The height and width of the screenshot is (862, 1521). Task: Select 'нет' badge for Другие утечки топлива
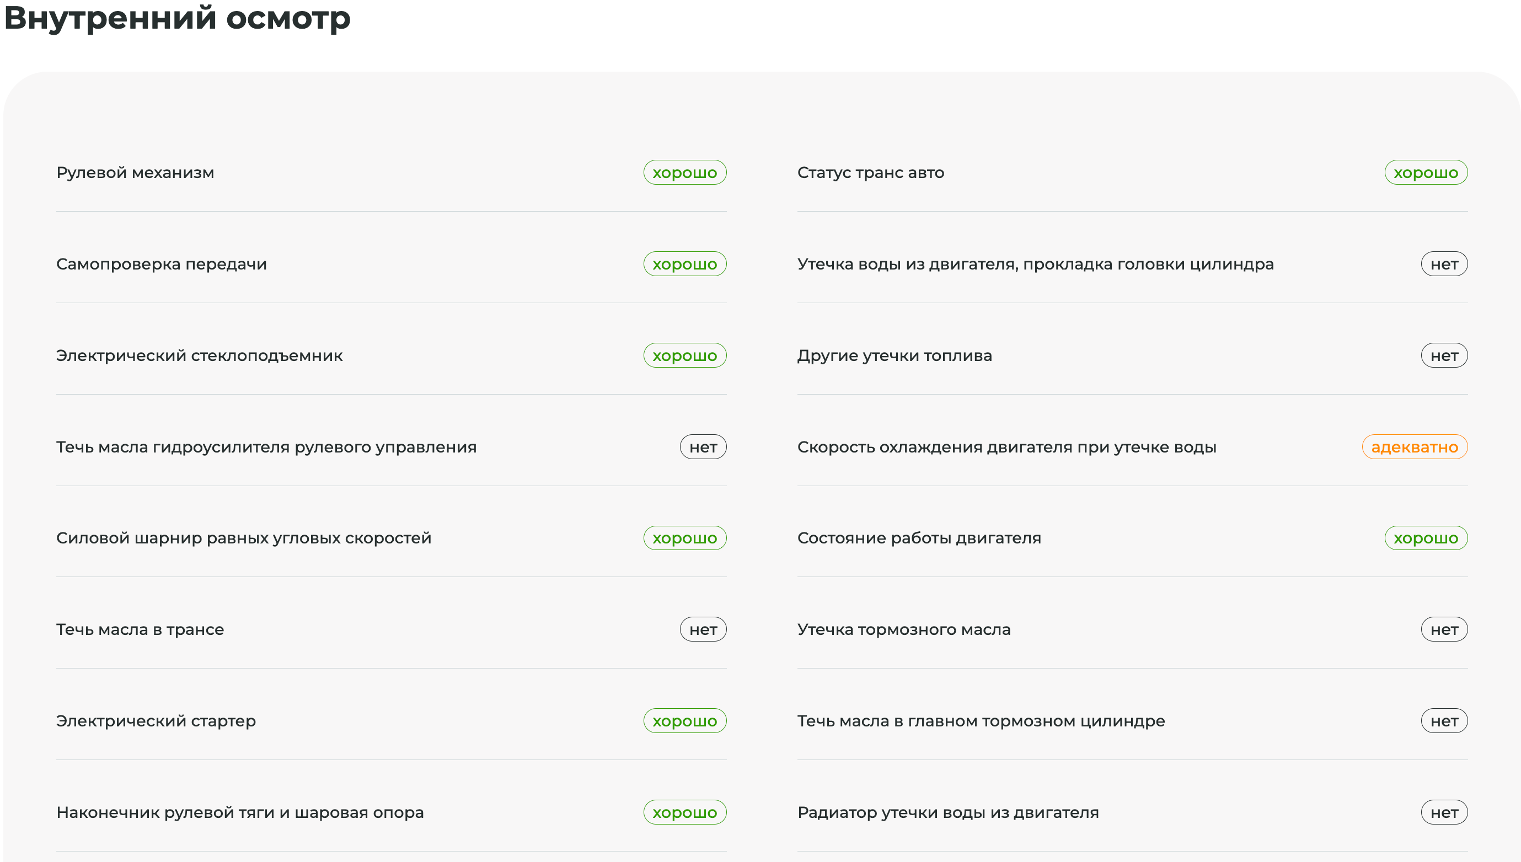point(1443,355)
